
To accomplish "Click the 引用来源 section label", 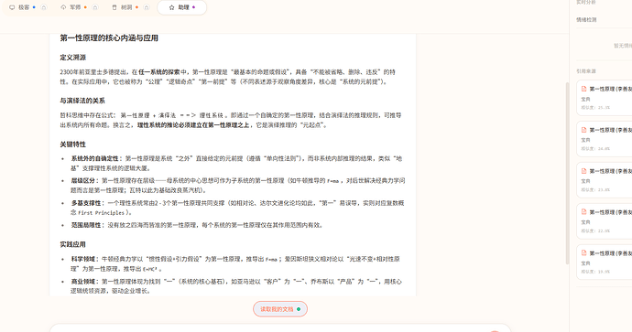I will [585, 70].
